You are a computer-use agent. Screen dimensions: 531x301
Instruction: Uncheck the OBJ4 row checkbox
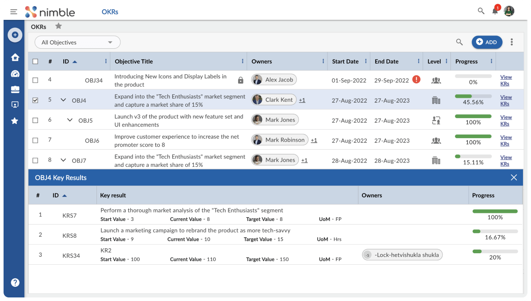point(35,100)
